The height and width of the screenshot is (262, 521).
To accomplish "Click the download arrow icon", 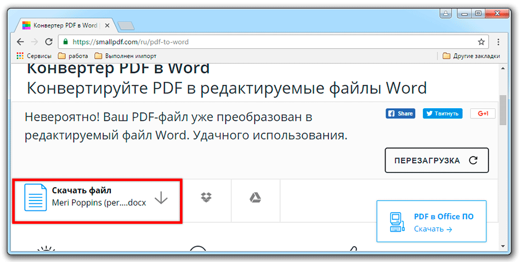I will (161, 198).
